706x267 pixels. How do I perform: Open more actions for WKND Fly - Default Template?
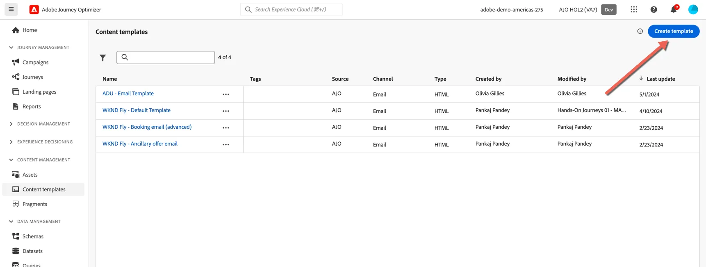click(x=226, y=111)
